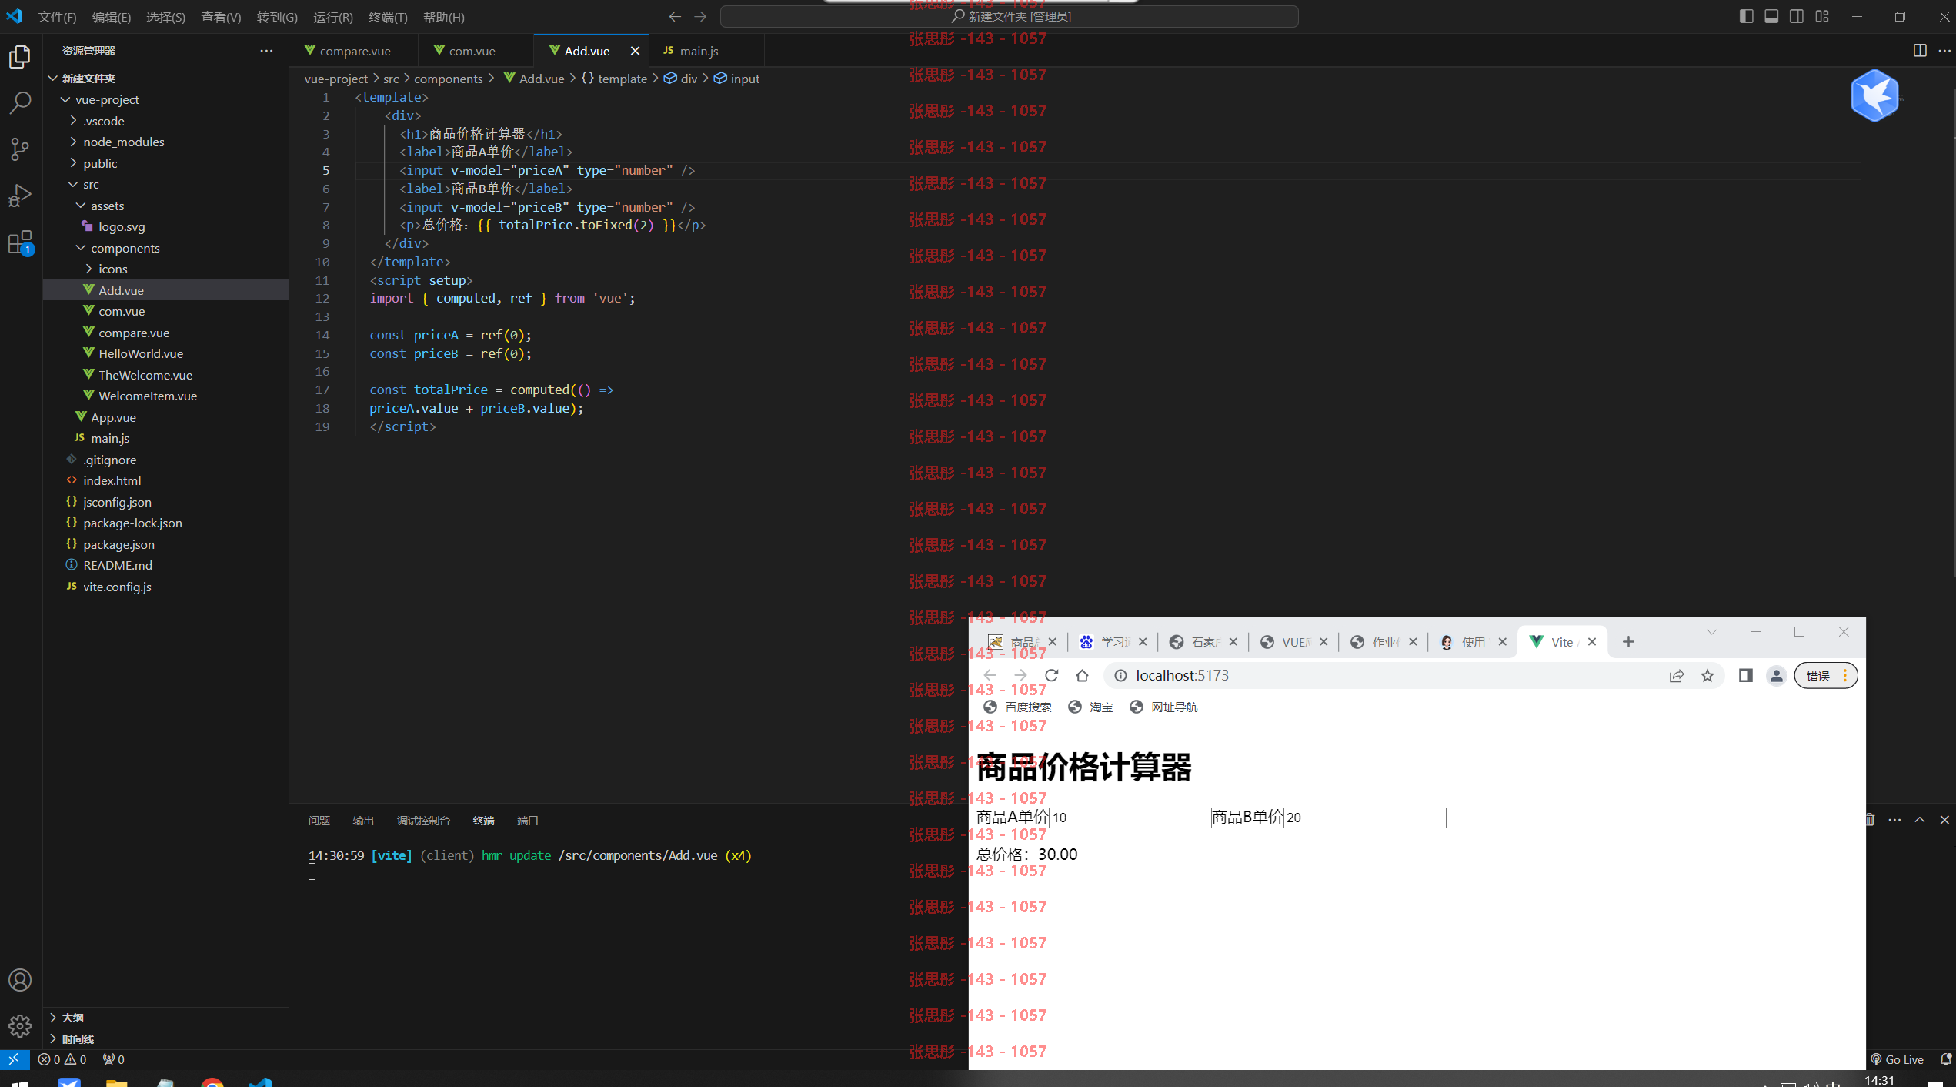1956x1087 pixels.
Task: Open the Explorer view in activity bar
Action: [20, 57]
